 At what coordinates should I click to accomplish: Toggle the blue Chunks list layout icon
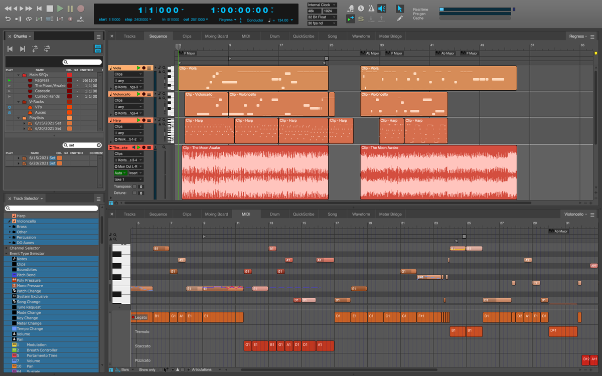pos(98,49)
